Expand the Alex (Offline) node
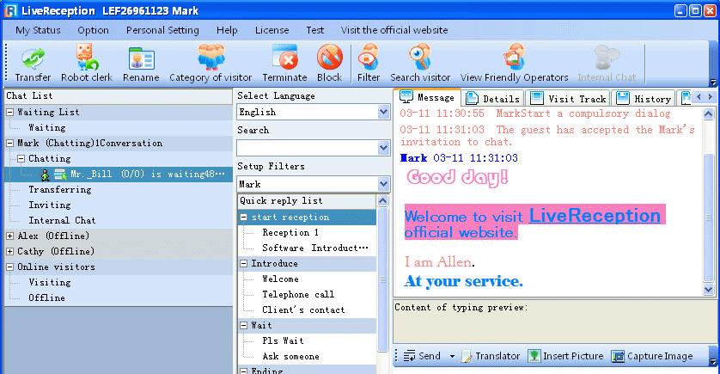The height and width of the screenshot is (374, 720). tap(9, 236)
